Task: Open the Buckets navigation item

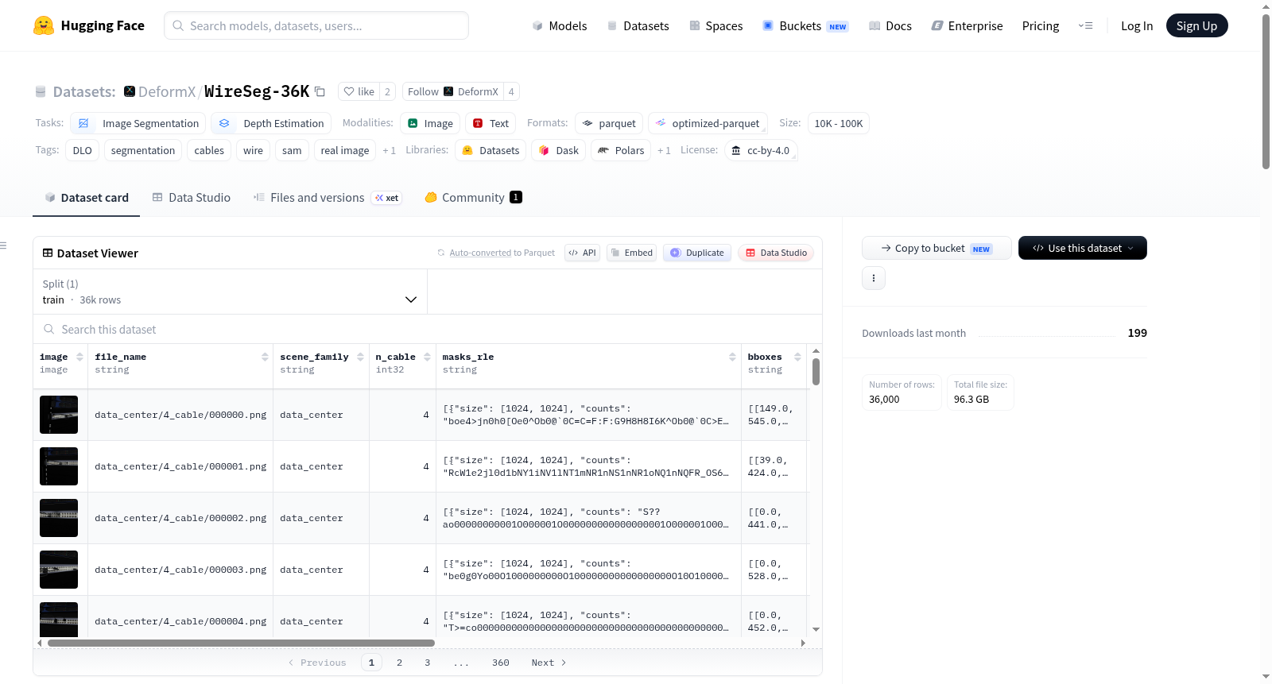Action: coord(805,26)
